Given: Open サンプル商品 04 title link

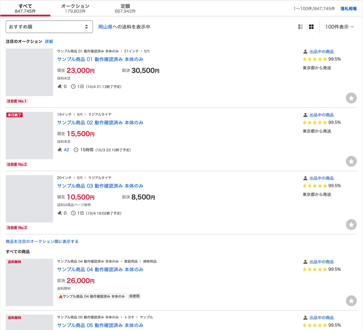Looking at the screenshot, I should [100, 269].
